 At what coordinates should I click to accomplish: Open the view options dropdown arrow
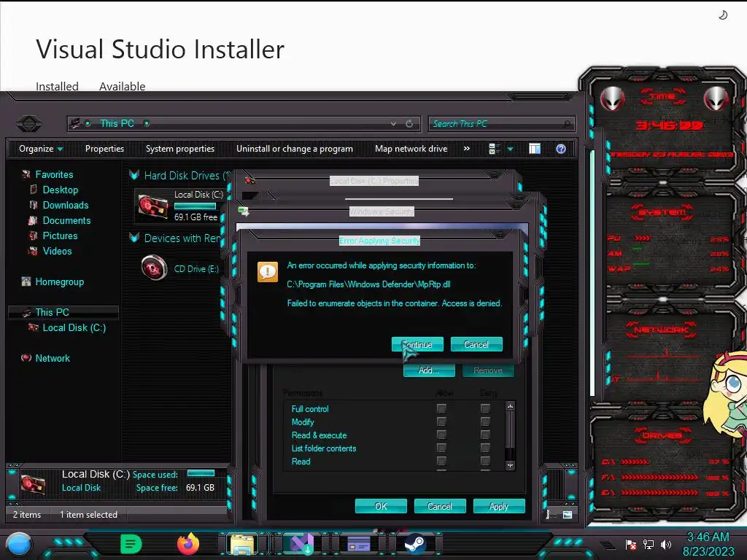(510, 149)
